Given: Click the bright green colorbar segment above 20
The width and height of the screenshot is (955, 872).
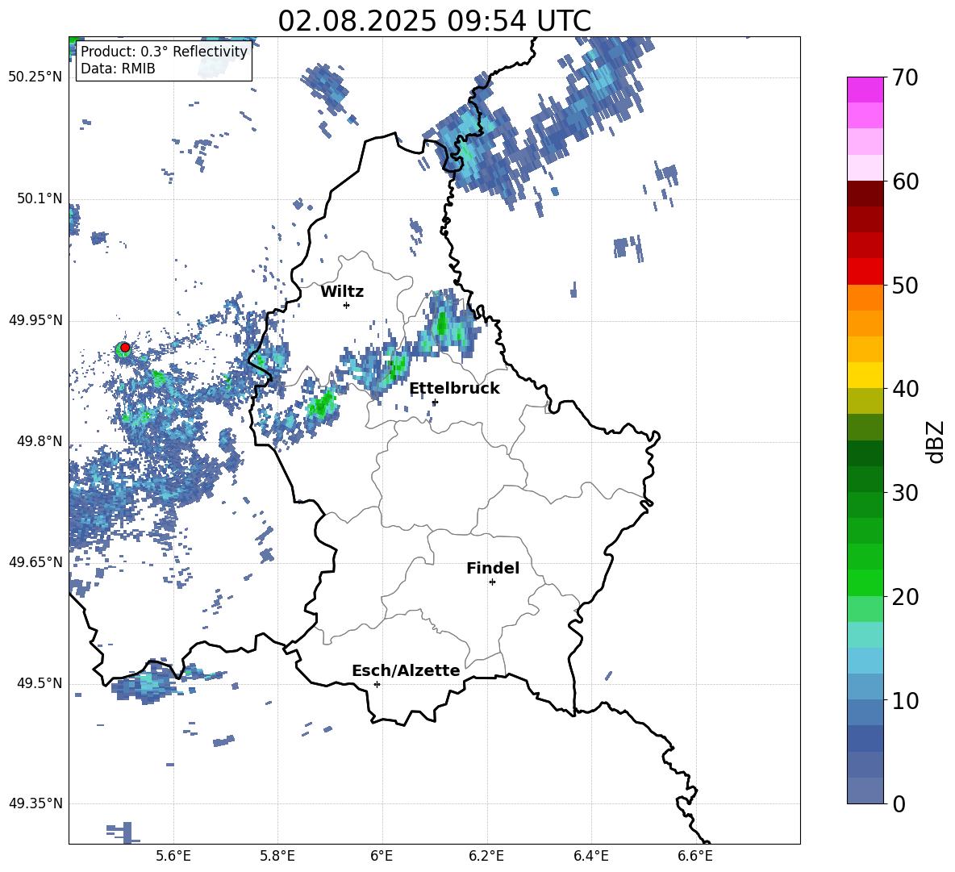Looking at the screenshot, I should (x=865, y=582).
